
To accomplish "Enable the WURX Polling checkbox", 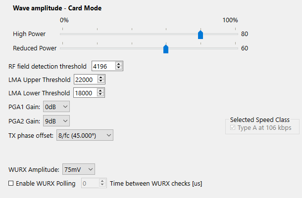I will (11, 184).
